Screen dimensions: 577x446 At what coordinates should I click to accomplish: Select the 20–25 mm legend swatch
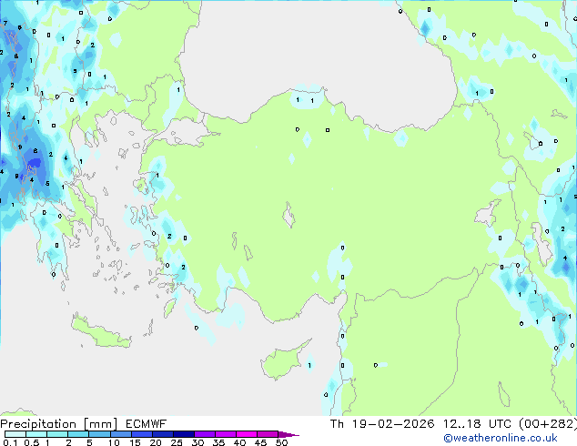(x=162, y=434)
